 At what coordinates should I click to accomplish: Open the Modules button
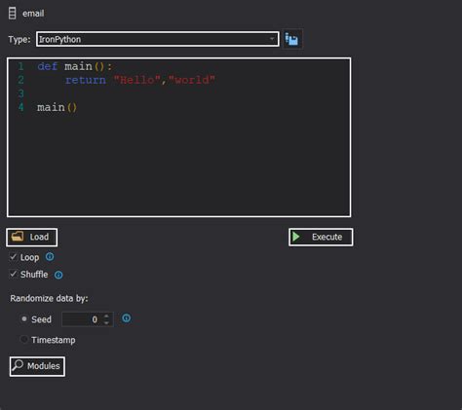(x=37, y=366)
